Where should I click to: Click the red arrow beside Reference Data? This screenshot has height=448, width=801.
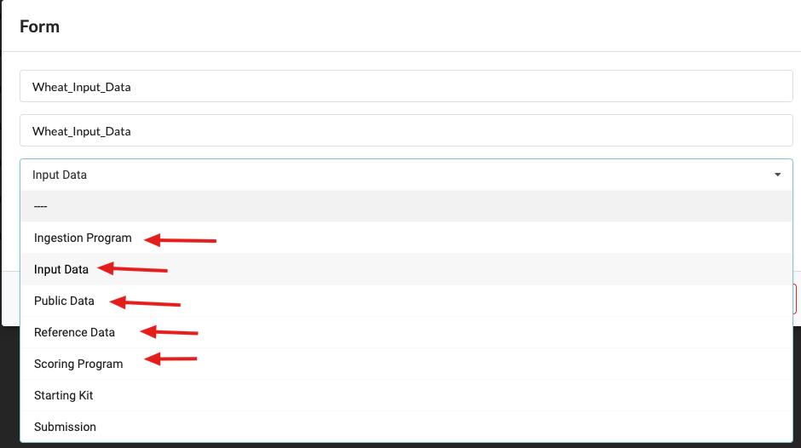(x=169, y=332)
